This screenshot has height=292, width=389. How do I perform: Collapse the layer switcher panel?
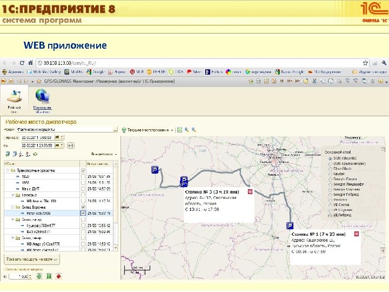(383, 150)
